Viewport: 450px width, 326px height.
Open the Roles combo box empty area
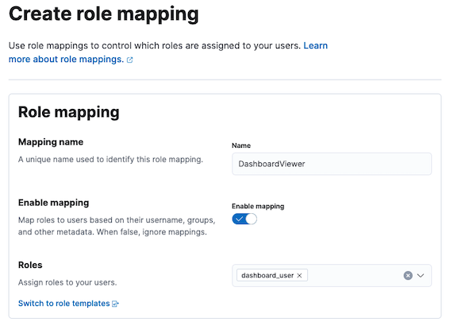[355, 275]
